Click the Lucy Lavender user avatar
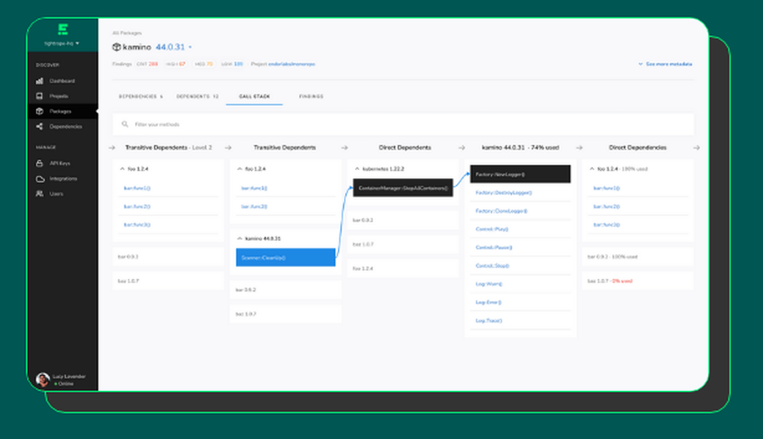This screenshot has height=439, width=763. click(43, 380)
